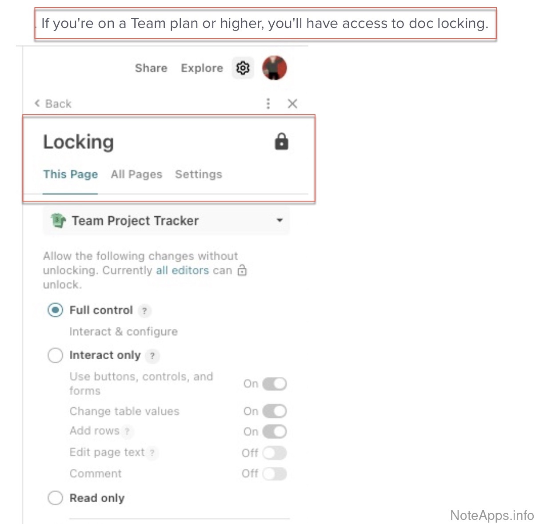Choose the Read only radio option
The height and width of the screenshot is (524, 535).
55,498
